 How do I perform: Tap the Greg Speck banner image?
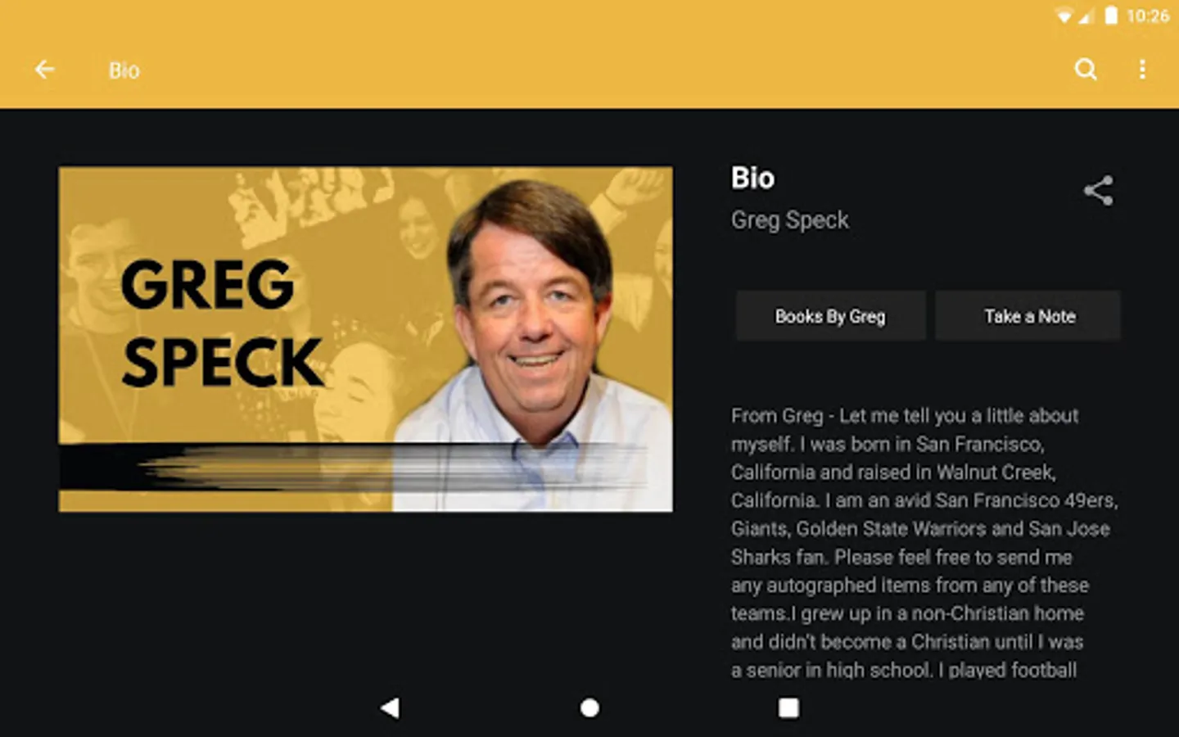point(365,340)
